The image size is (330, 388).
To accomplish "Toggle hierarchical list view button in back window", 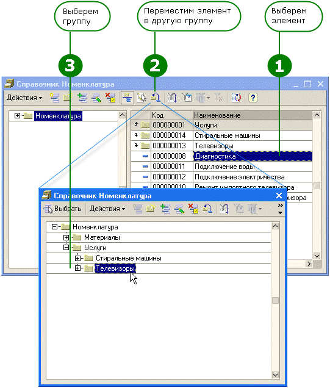I will tap(127, 98).
